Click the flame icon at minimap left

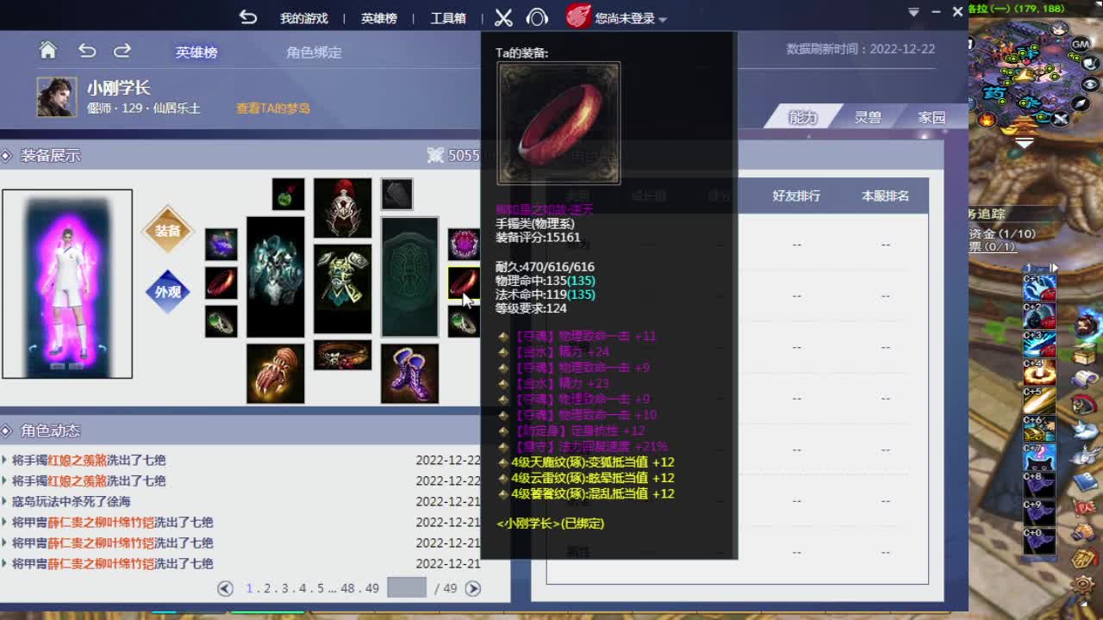click(988, 119)
